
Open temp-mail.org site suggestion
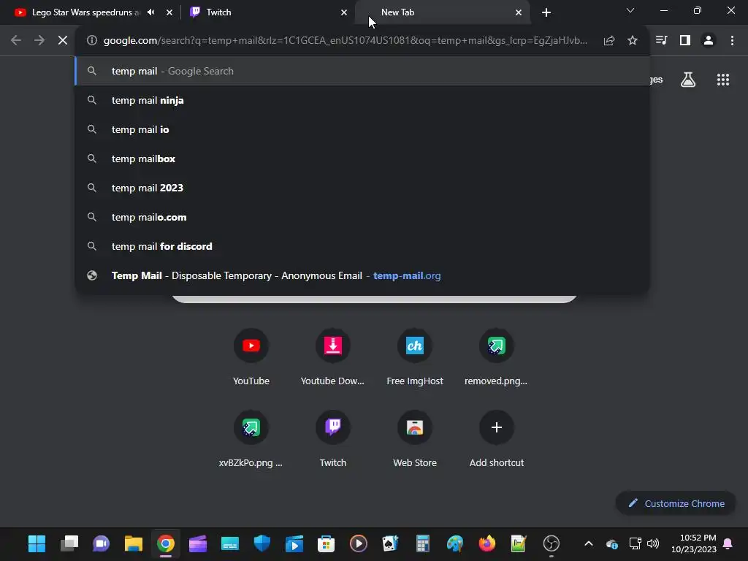pyautogui.click(x=362, y=275)
